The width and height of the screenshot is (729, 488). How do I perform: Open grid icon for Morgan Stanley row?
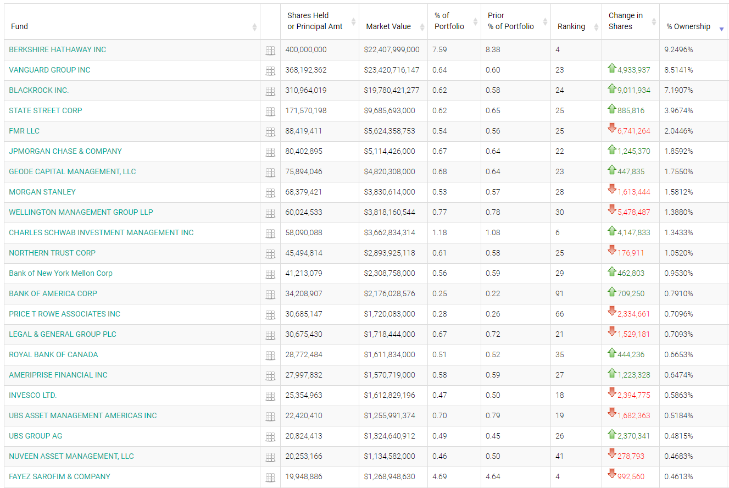tap(270, 193)
